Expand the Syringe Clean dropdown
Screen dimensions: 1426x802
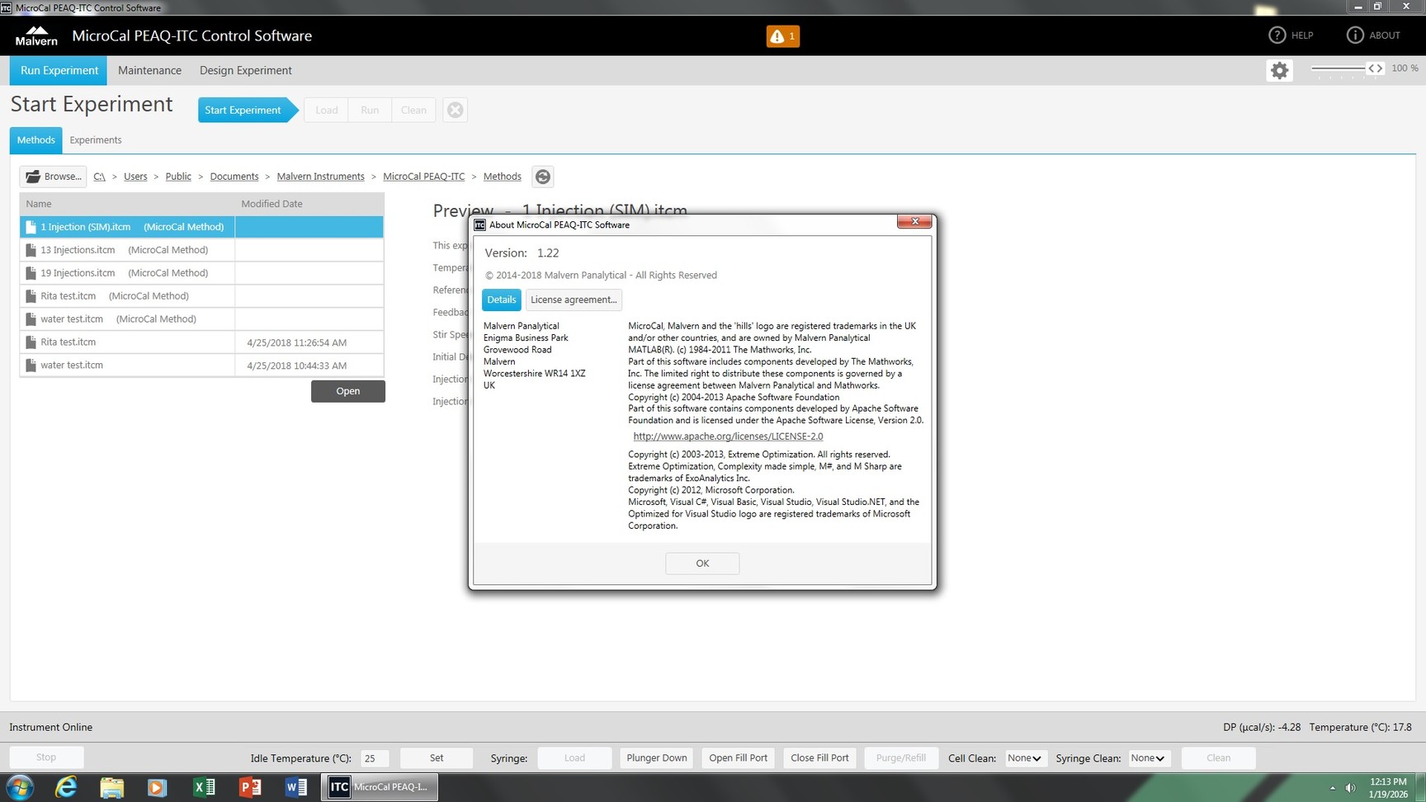pyautogui.click(x=1148, y=758)
